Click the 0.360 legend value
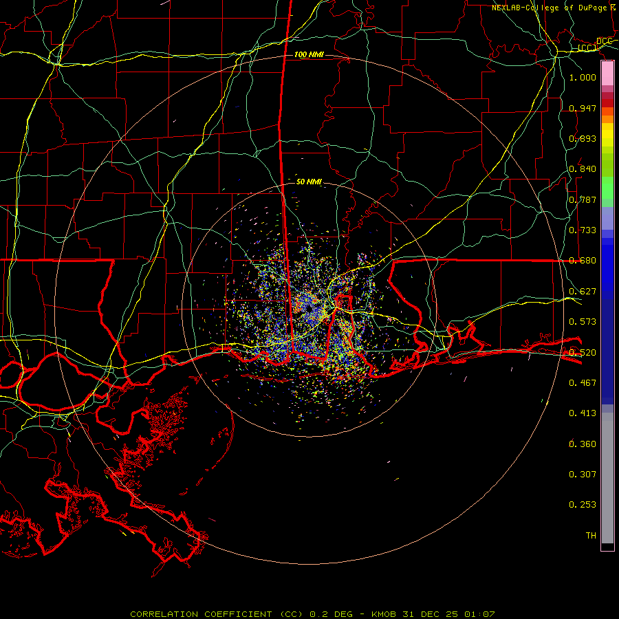Viewport: 619px width, 619px height. point(583,444)
